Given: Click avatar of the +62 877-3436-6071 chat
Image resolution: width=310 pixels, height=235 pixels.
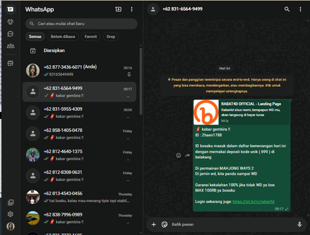Looking at the screenshot, I should (x=33, y=71).
